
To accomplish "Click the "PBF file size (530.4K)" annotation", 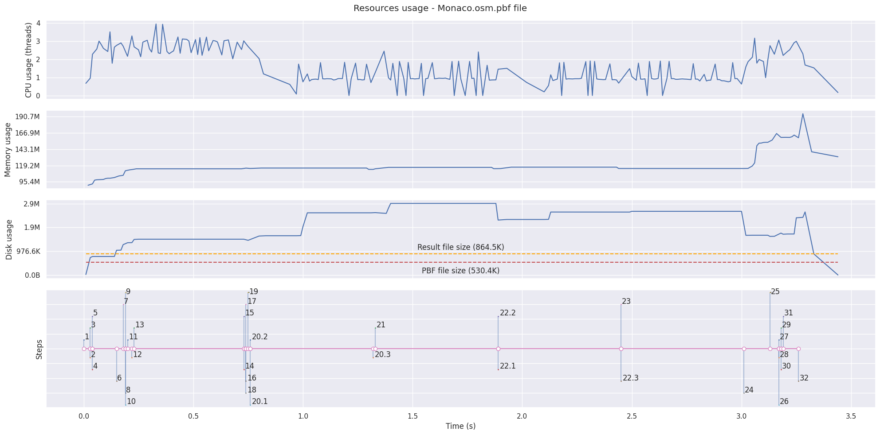I will (x=460, y=271).
